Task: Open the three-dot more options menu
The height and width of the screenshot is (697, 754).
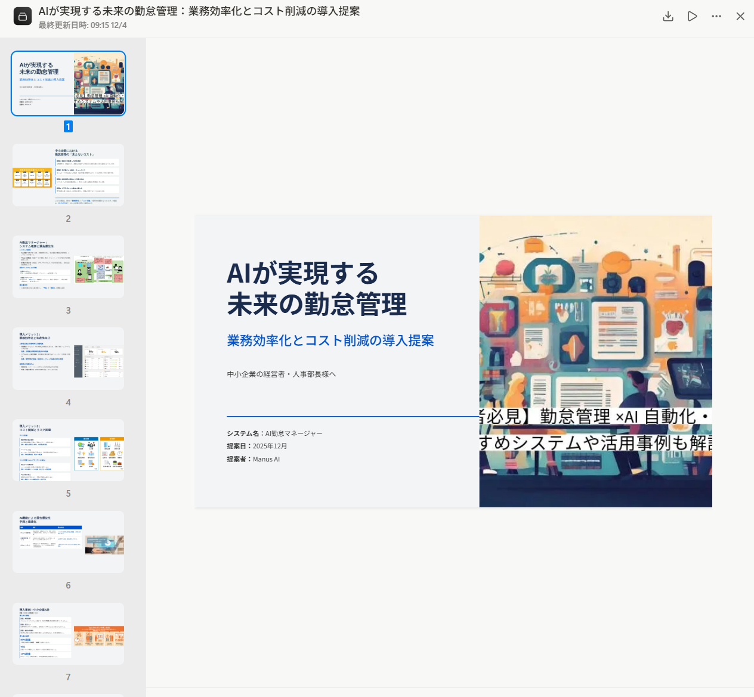Action: [716, 16]
